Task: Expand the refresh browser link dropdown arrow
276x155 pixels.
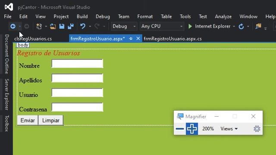Action: 248,26
